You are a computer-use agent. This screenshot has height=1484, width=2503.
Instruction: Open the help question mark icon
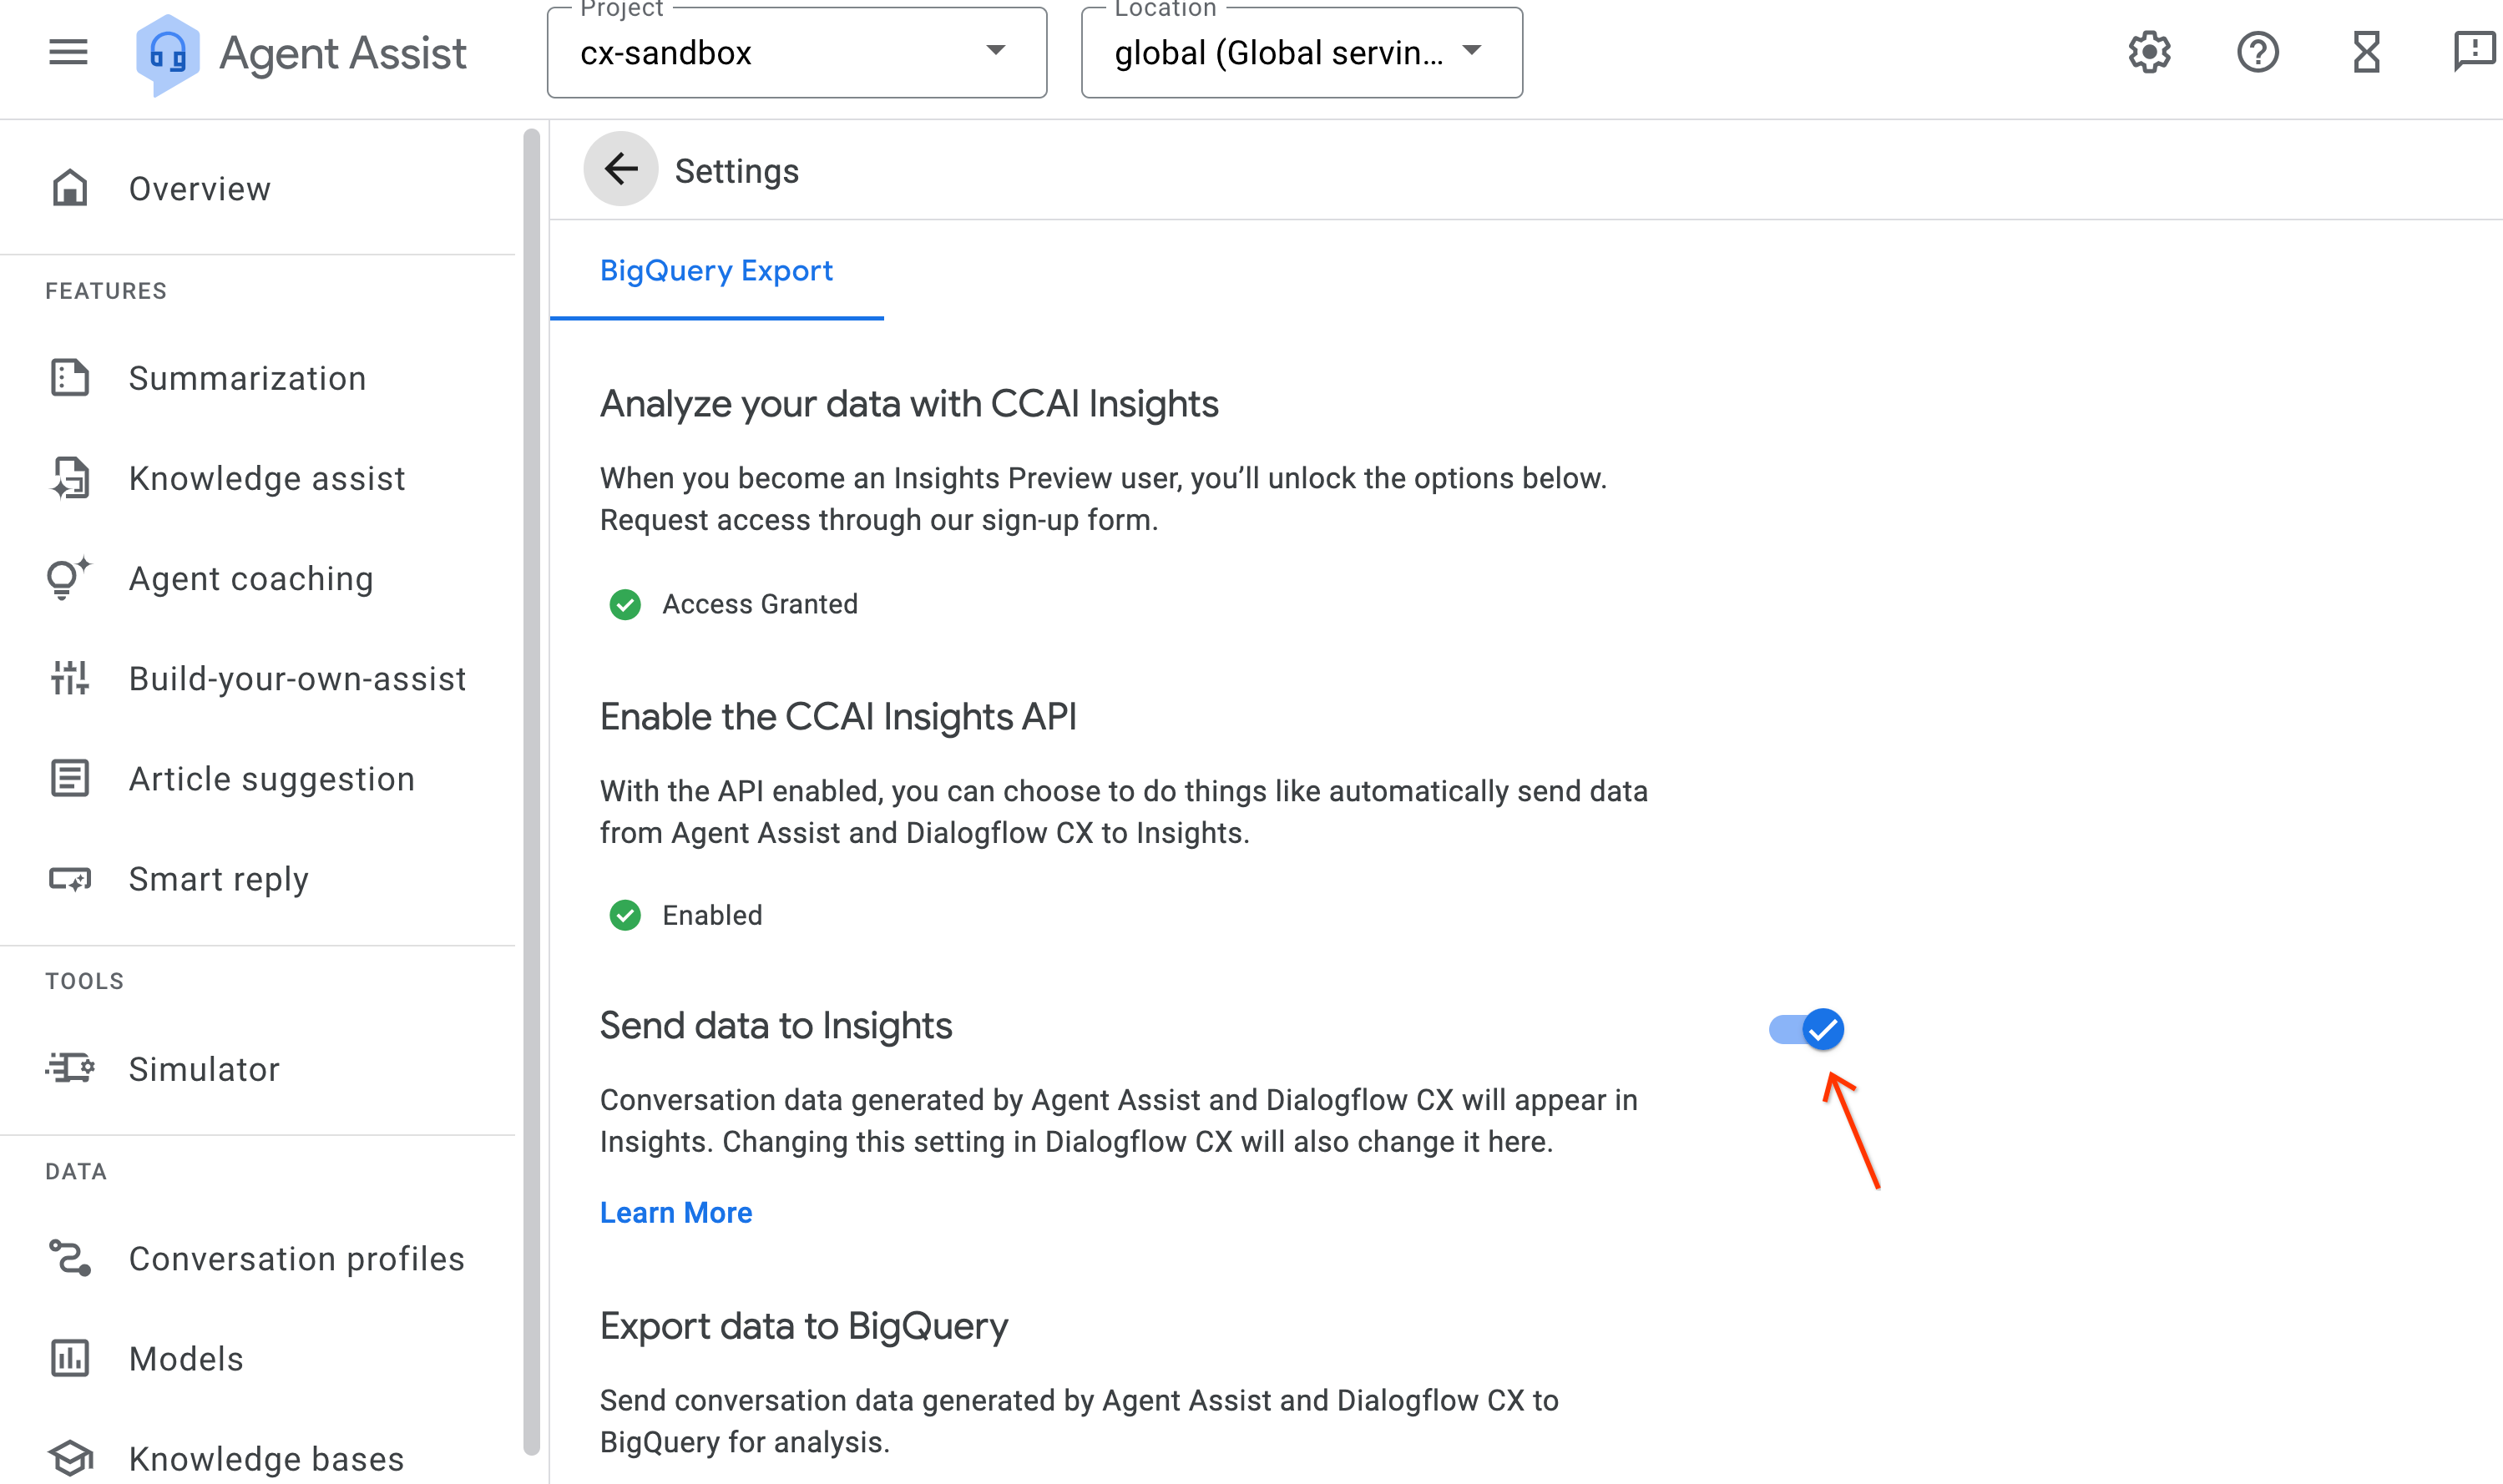[2257, 52]
